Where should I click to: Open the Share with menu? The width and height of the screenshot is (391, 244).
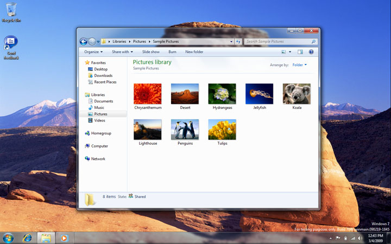click(122, 52)
